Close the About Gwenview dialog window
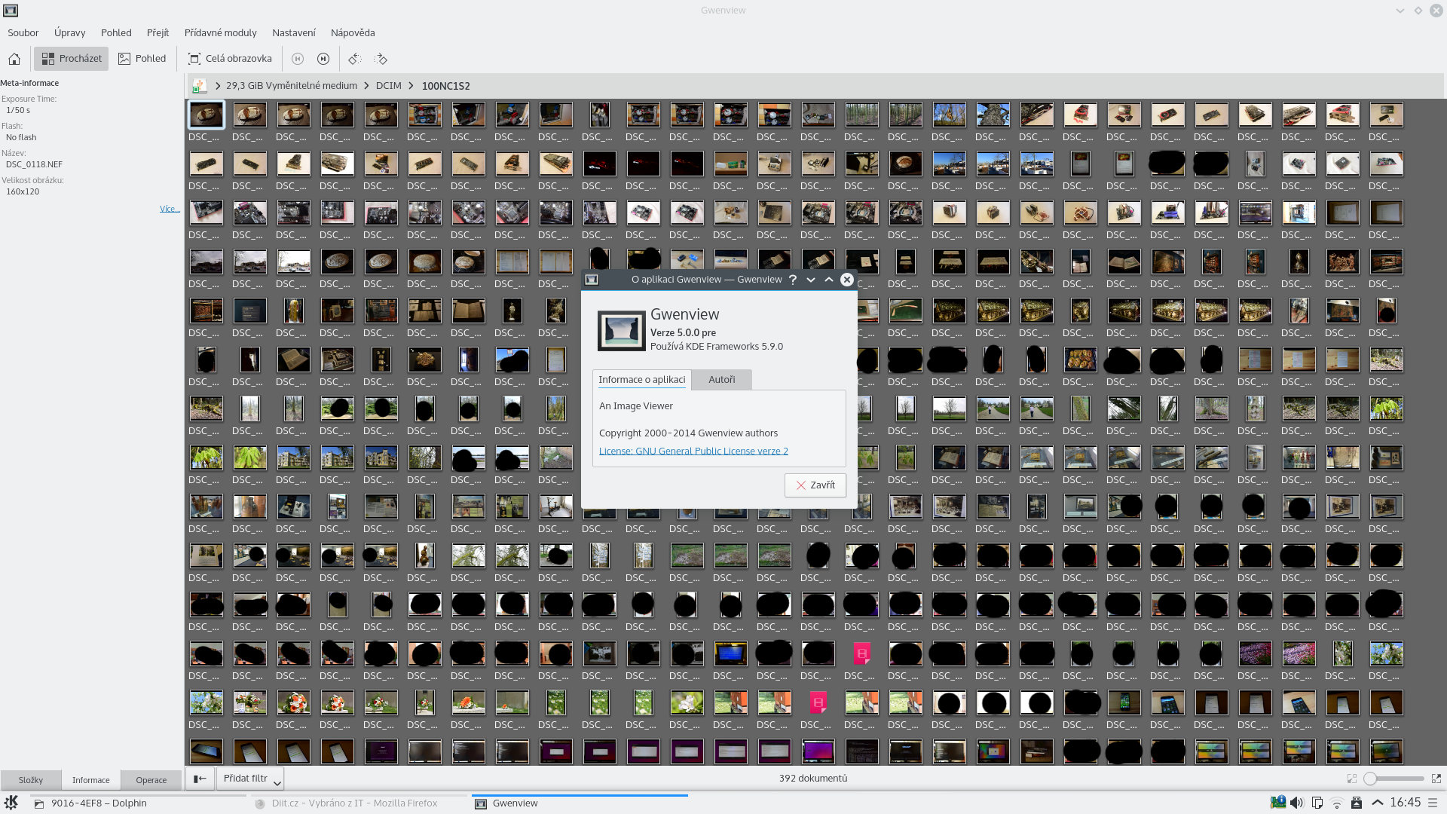Screen dimensions: 1447x814 (847, 280)
